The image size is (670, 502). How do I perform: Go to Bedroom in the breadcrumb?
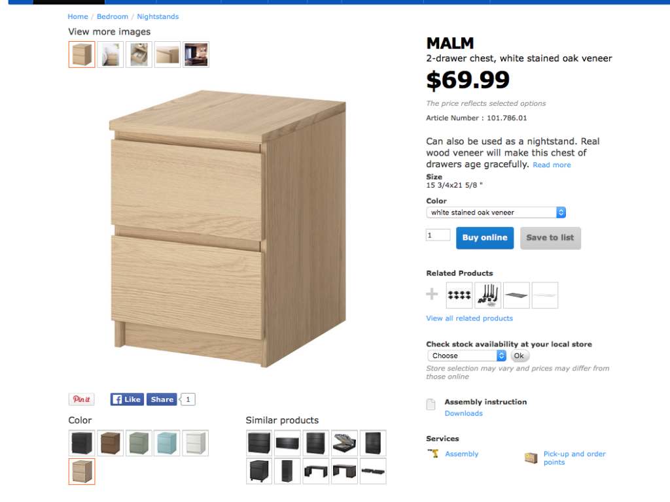pyautogui.click(x=113, y=16)
